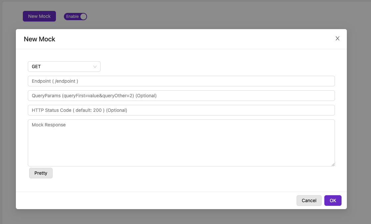Image resolution: width=371 pixels, height=224 pixels.
Task: Toggle the Enable switch
Action: point(75,17)
